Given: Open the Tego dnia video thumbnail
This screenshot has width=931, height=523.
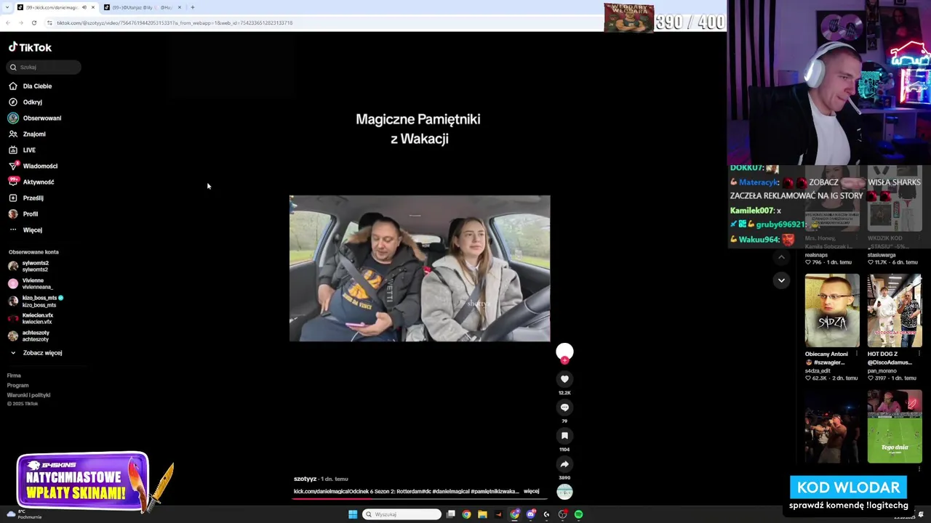Looking at the screenshot, I should tap(895, 426).
